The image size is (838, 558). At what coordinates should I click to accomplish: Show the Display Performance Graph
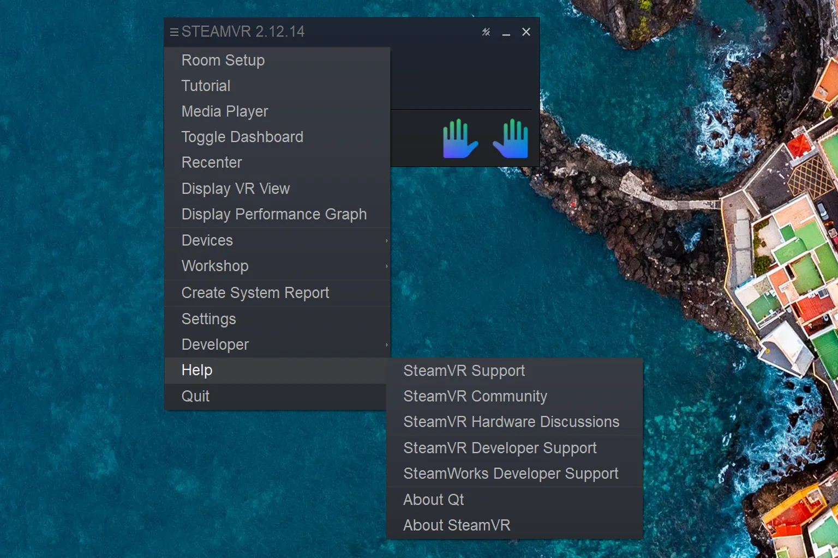click(x=277, y=214)
